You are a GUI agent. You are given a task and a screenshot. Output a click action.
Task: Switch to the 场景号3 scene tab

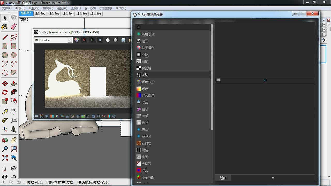point(54,14)
